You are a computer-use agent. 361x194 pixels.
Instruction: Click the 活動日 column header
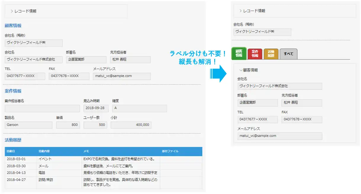coord(11,151)
